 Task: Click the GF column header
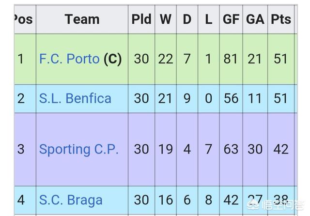pyautogui.click(x=231, y=19)
